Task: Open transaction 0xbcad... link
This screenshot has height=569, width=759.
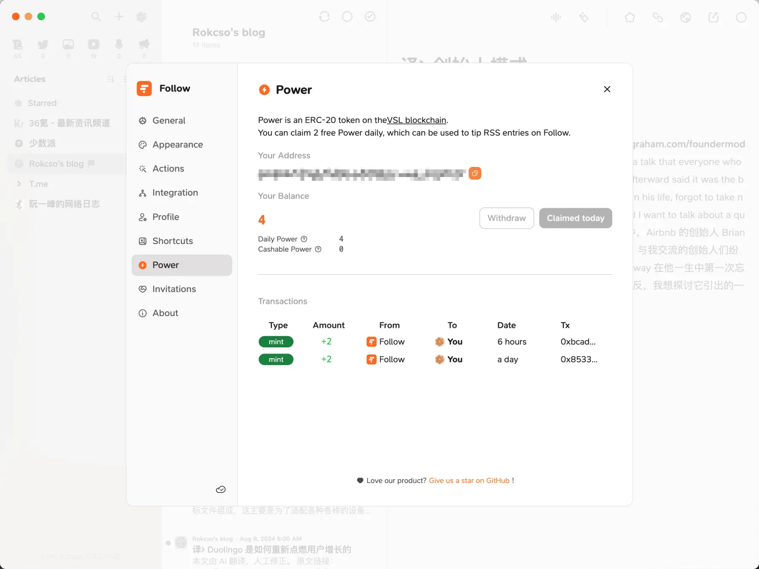Action: pyautogui.click(x=578, y=342)
